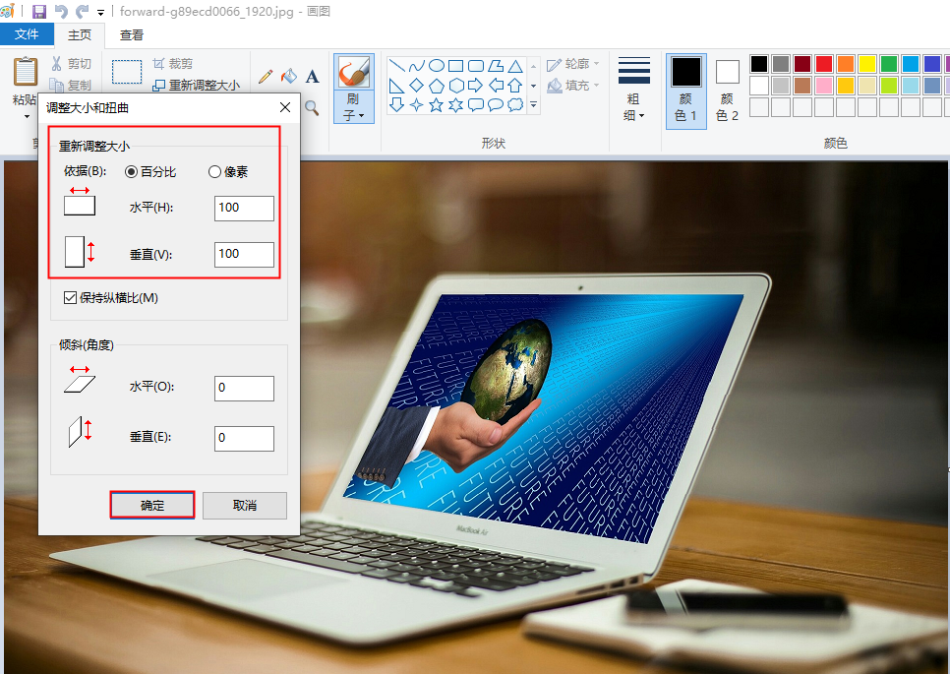Select the Six-point star shape

tap(455, 105)
